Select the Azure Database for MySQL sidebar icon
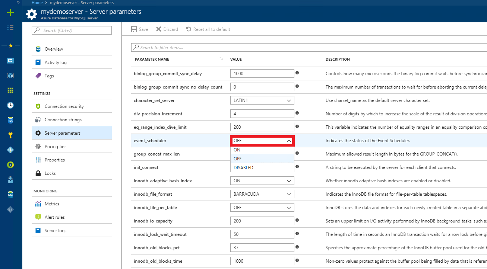This screenshot has height=269, width=487. click(10, 194)
